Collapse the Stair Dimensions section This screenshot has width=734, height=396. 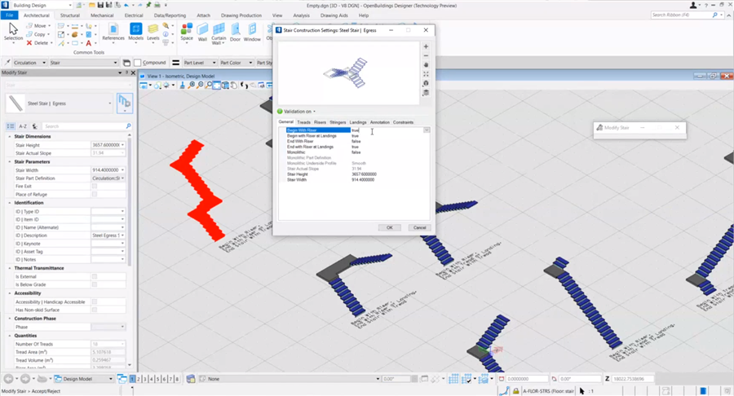[10, 137]
